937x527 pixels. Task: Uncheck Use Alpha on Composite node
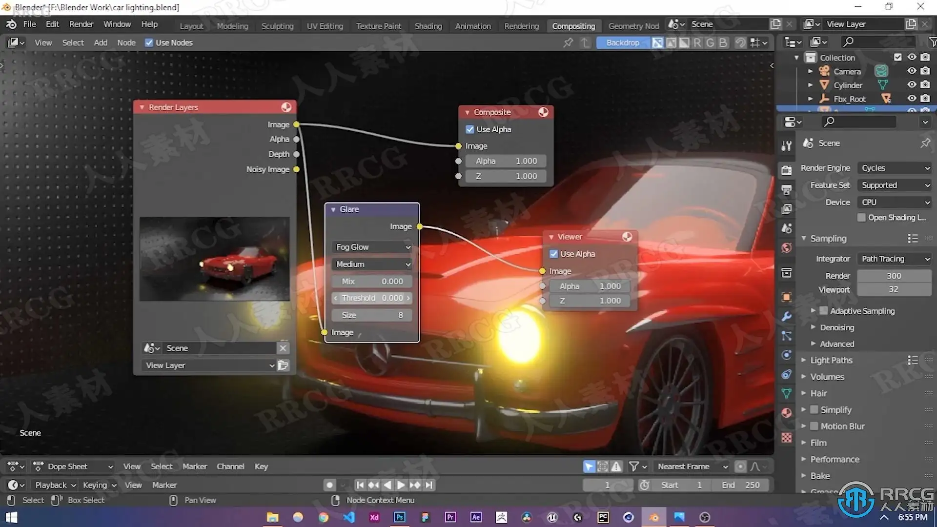pos(470,129)
